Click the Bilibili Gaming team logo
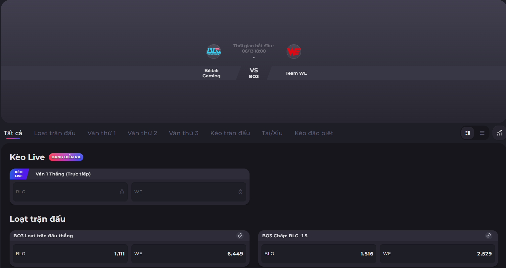Viewport: 506px width, 268px height. 214,52
